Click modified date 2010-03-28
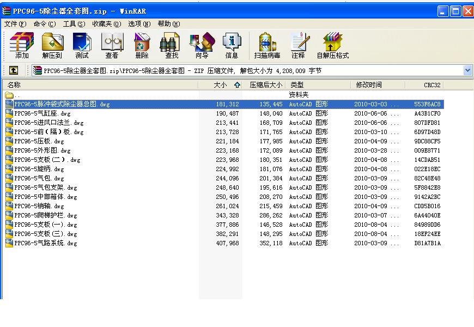The height and width of the screenshot is (327, 474). click(370, 150)
